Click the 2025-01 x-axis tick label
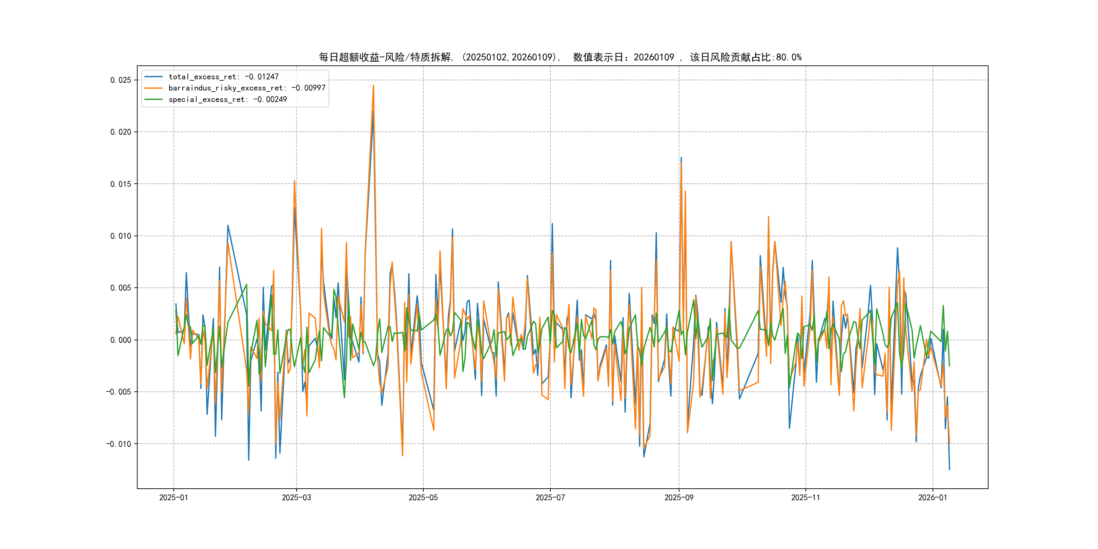1098x549 pixels. click(x=174, y=497)
